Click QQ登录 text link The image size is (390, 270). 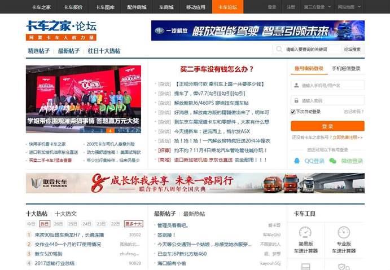pyautogui.click(x=314, y=161)
